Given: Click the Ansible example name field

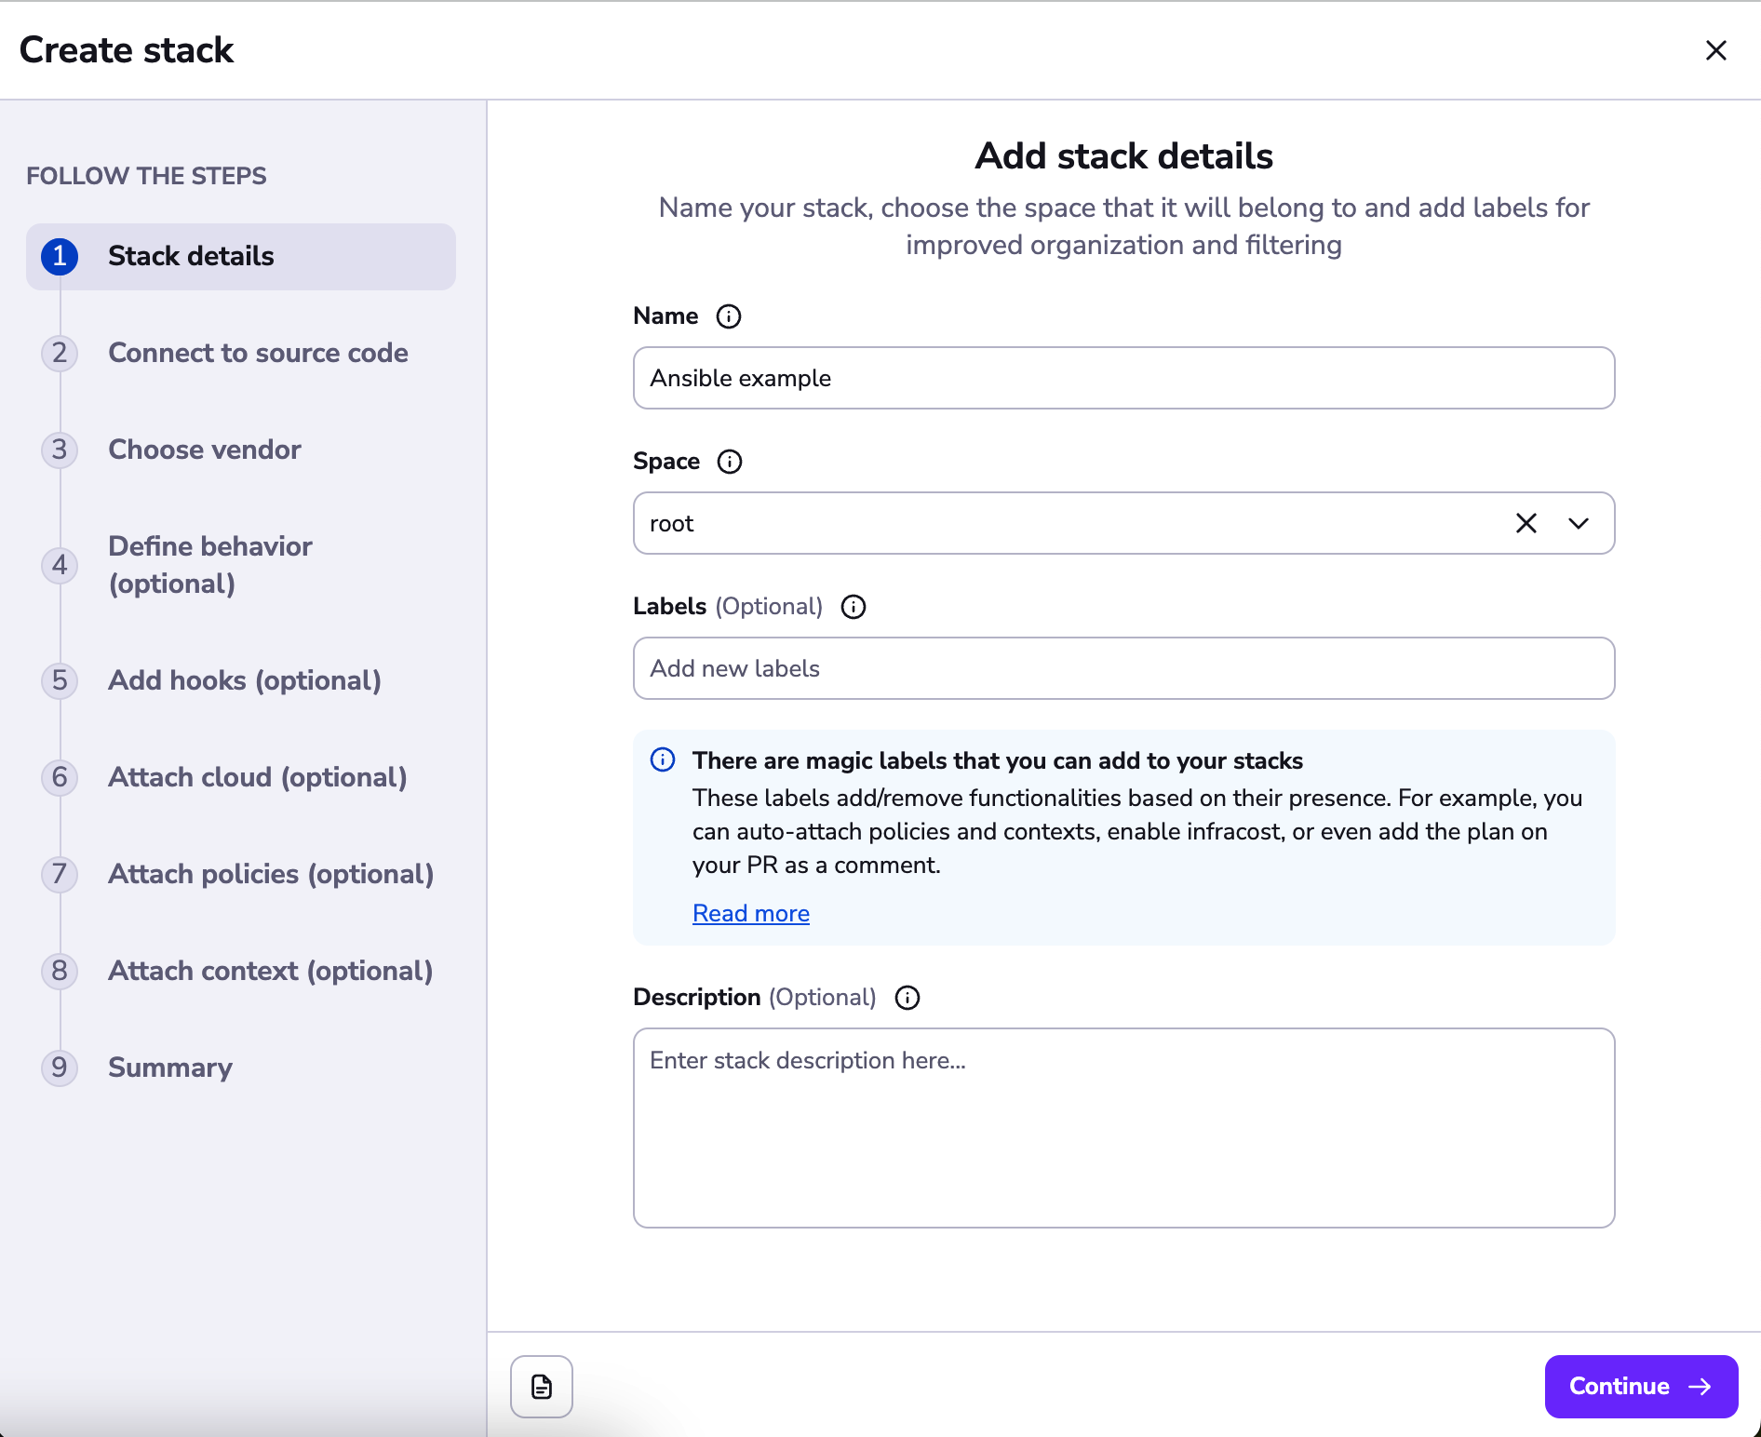Looking at the screenshot, I should [x=1123, y=378].
